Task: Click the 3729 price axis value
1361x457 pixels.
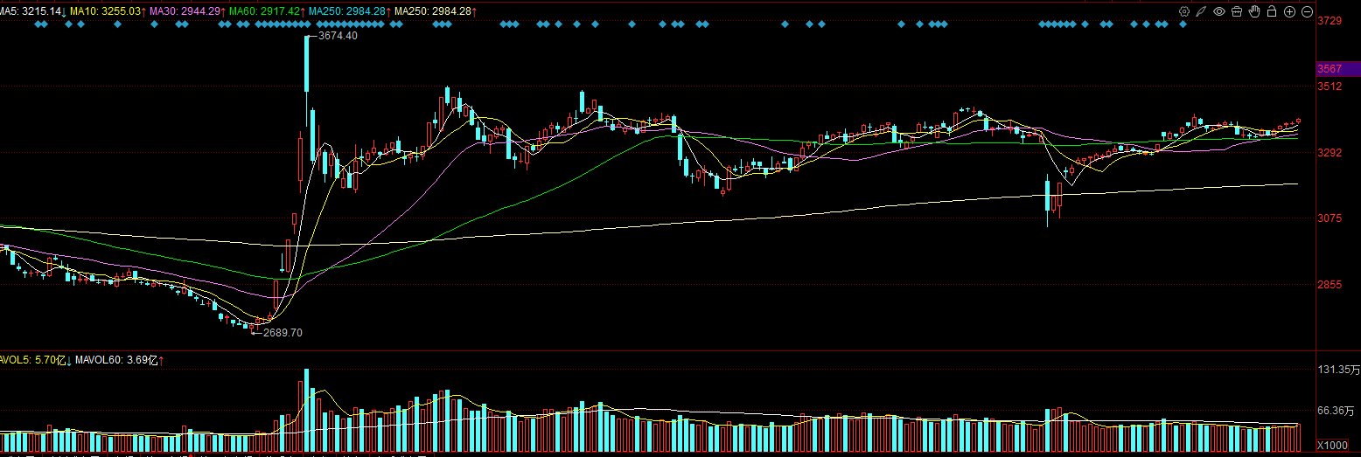Action: 1330,20
